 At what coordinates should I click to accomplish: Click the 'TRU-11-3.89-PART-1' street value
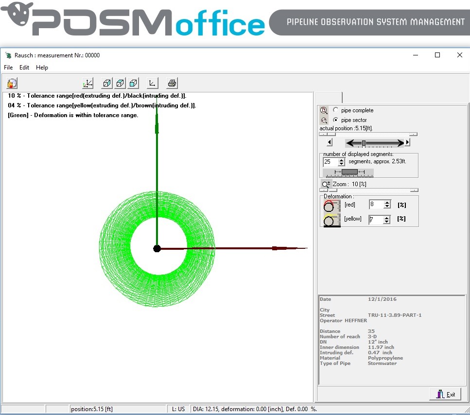point(395,315)
